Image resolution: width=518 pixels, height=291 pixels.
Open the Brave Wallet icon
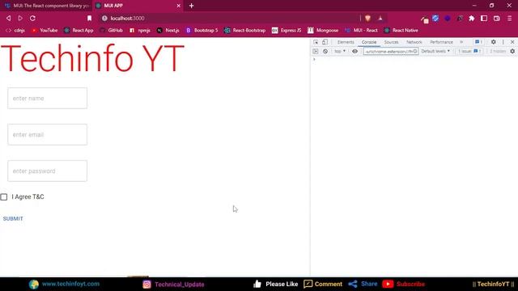496,19
